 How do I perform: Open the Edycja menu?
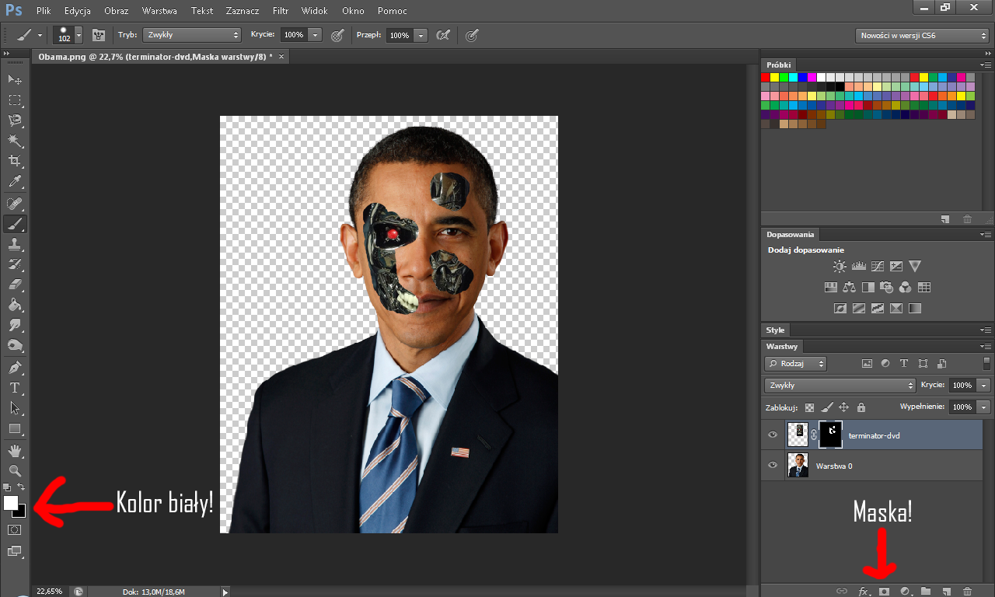tap(78, 11)
